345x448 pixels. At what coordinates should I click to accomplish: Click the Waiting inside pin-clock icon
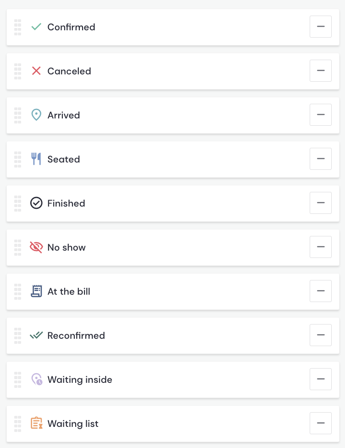click(x=36, y=380)
